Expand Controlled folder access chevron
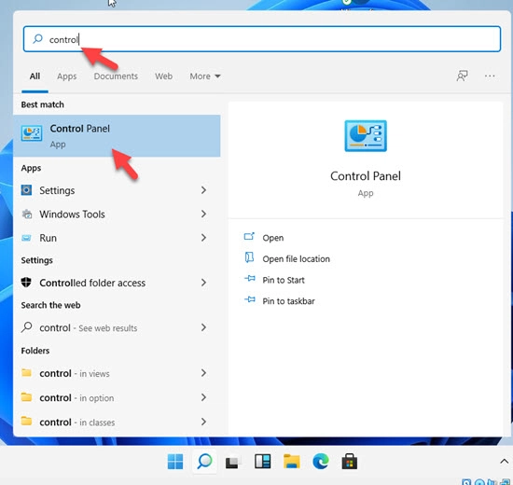 203,283
